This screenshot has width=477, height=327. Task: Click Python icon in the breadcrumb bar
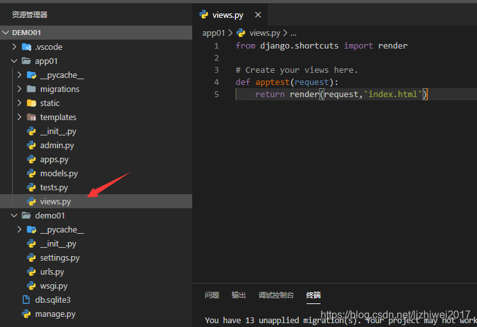click(x=241, y=33)
